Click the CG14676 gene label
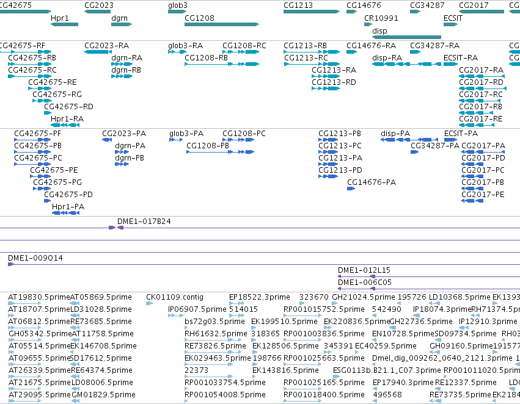Image resolution: width=520 pixels, height=404 pixels. 364,5
